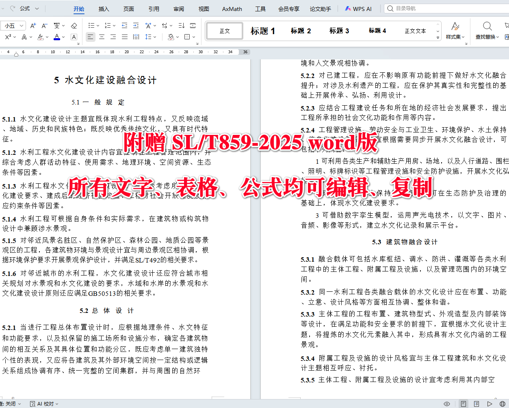Apply distributed alignment
The image size is (509, 408).
click(136, 37)
